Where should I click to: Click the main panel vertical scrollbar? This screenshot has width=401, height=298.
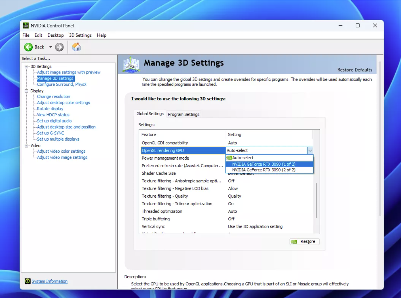click(x=380, y=138)
